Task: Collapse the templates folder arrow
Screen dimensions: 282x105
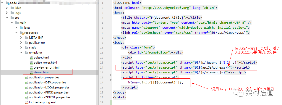Action: [x=21, y=53]
